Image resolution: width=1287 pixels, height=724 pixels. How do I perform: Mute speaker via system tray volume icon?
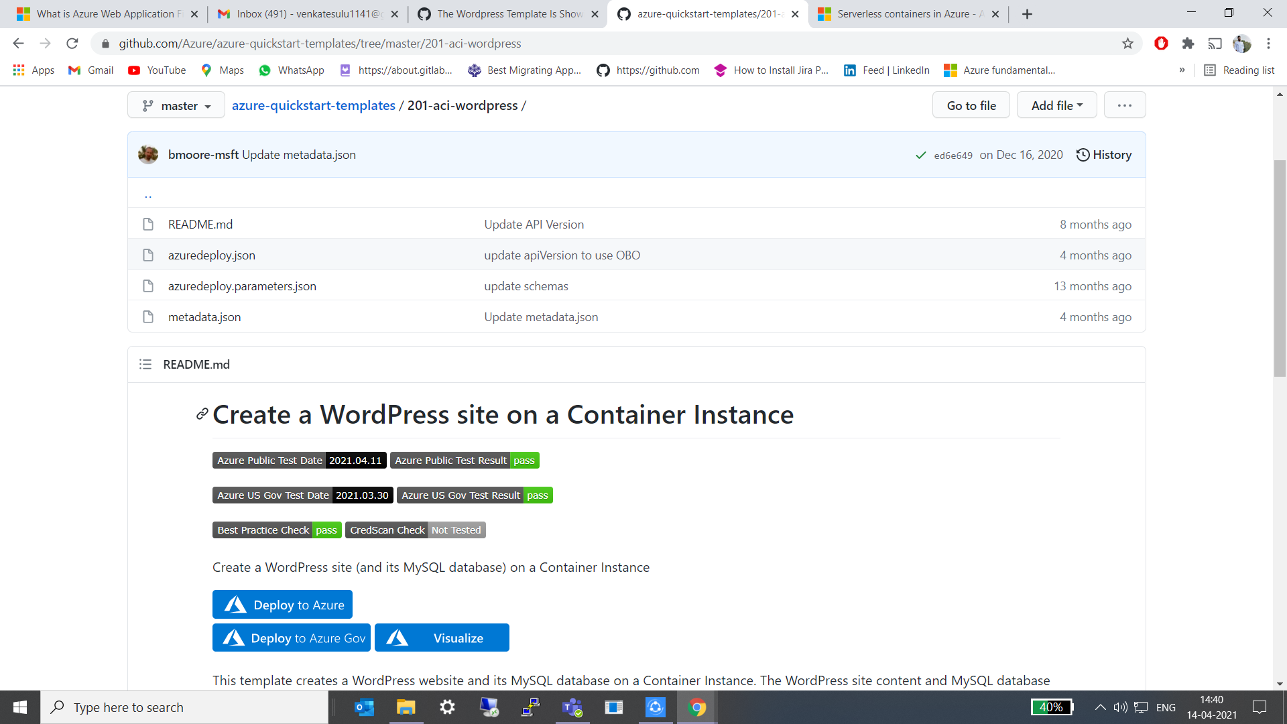point(1121,707)
